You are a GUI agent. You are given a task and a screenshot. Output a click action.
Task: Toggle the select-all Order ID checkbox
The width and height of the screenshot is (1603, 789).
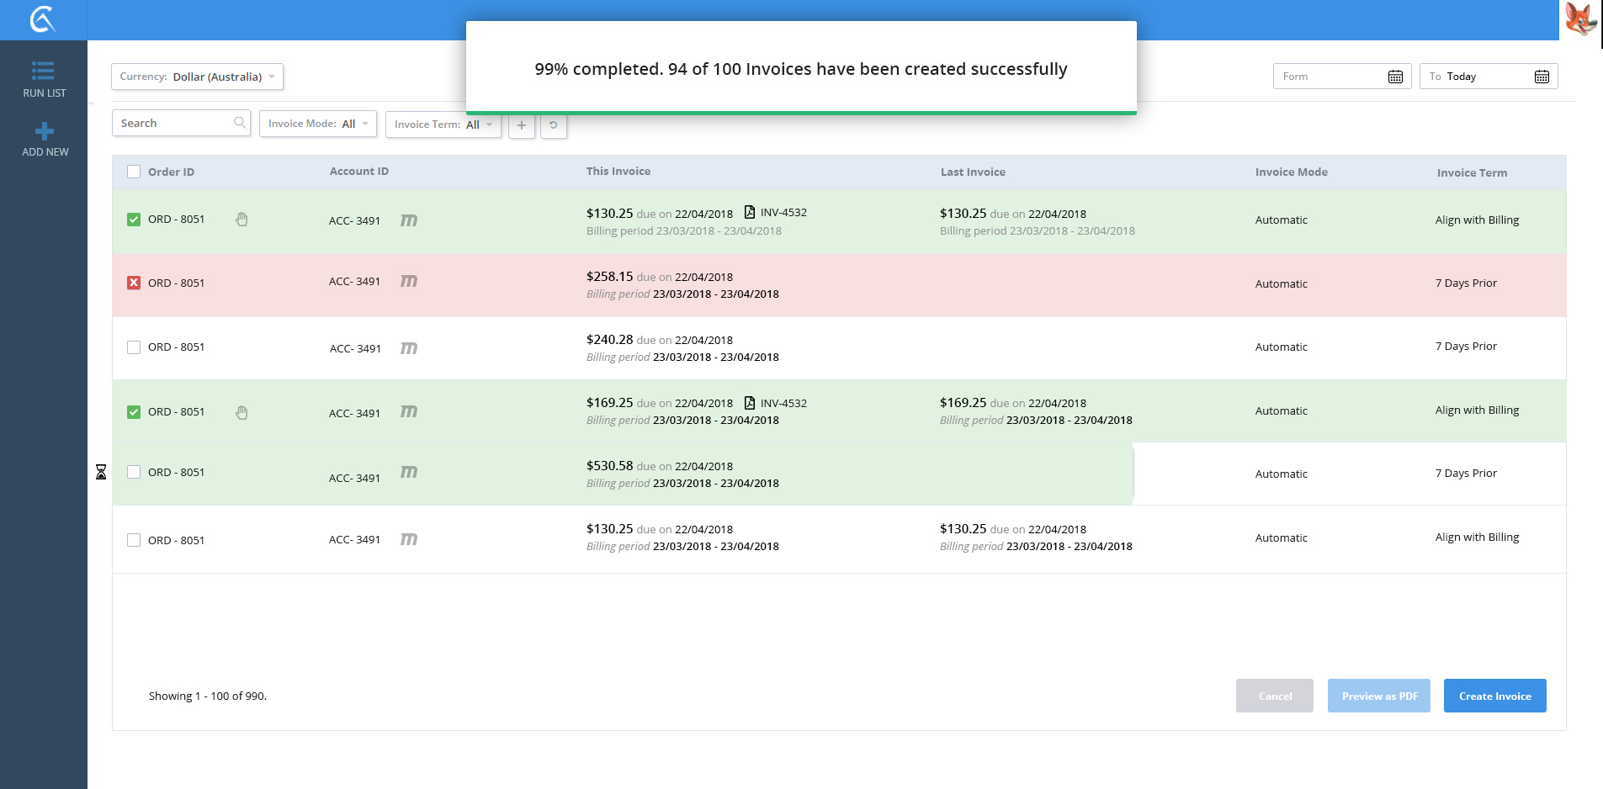click(x=134, y=172)
